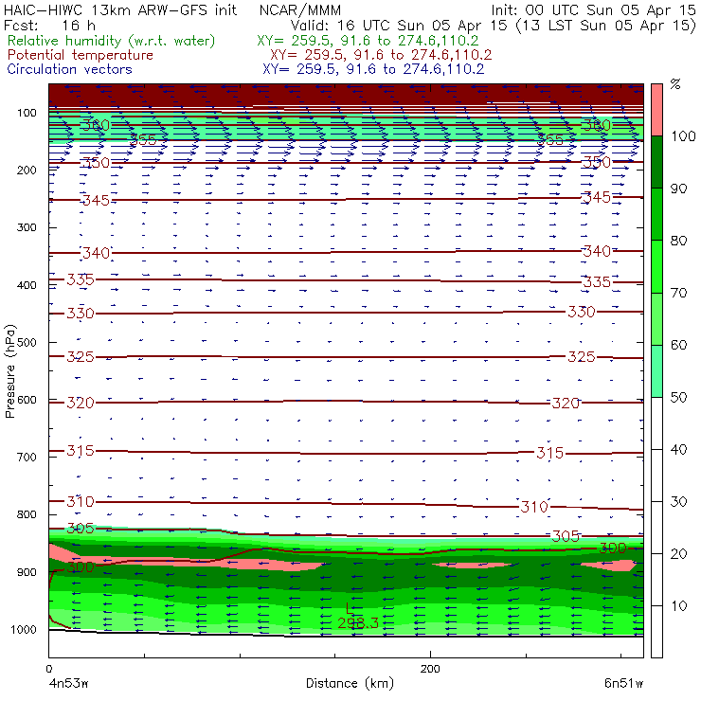Click the left-hand '350' contour label
The height and width of the screenshot is (701, 701).
pos(96,163)
